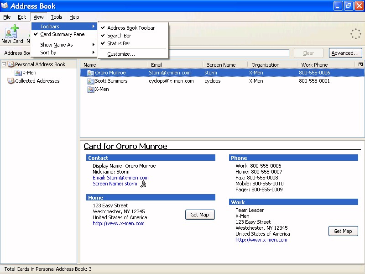Open the Toolbars submenu
This screenshot has height=274, width=365.
(64, 26)
